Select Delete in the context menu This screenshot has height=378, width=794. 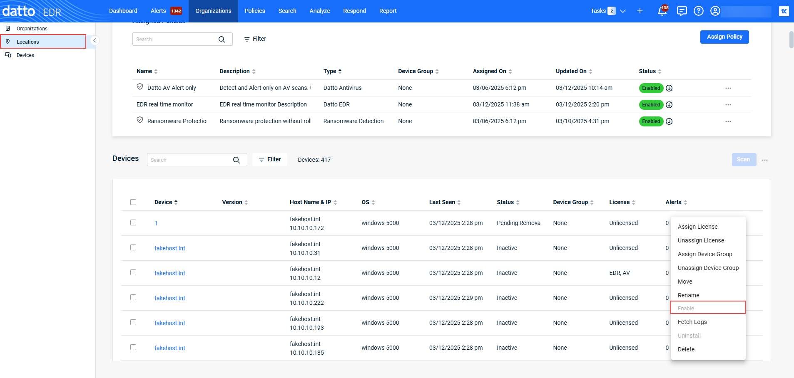(x=686, y=349)
